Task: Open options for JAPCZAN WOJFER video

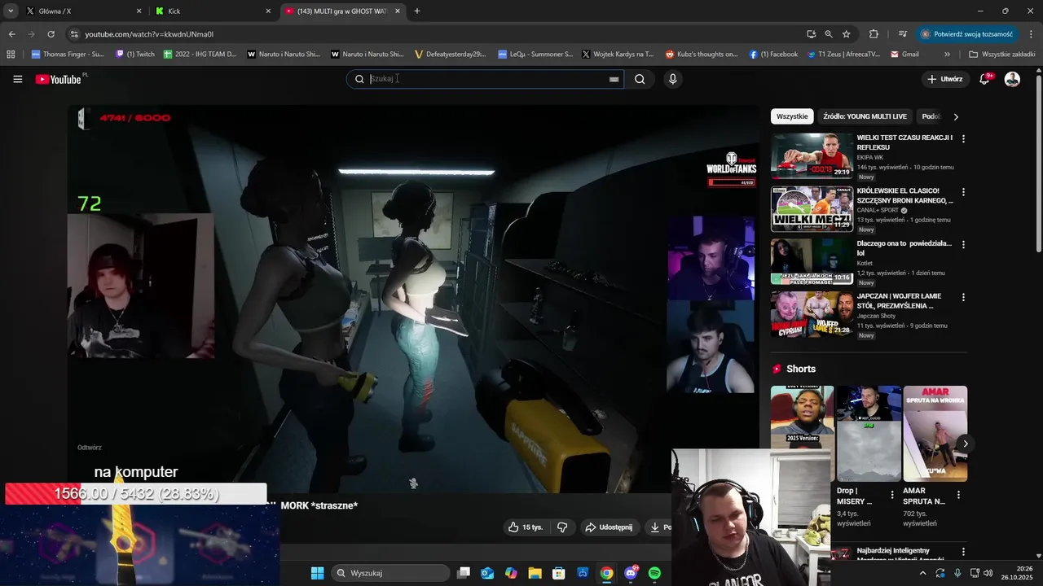Action: point(963,298)
